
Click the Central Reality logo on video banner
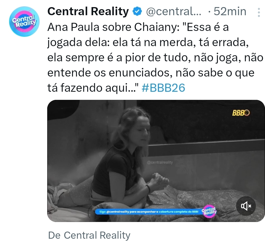(x=209, y=211)
